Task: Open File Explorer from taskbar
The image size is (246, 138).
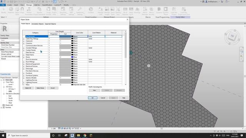Action: 78,135
